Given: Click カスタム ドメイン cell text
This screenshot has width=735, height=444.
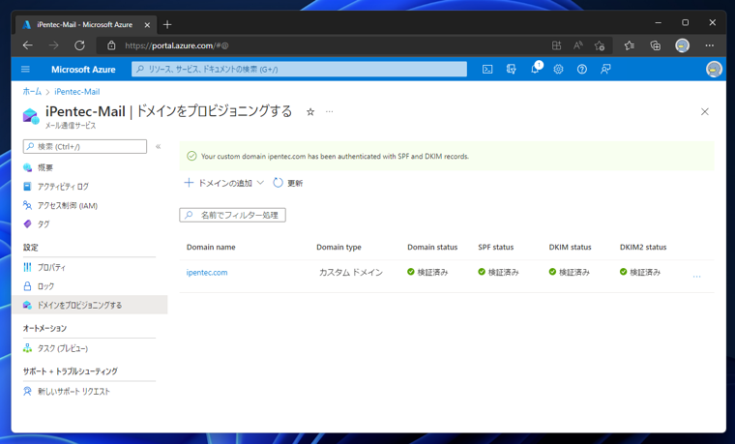Looking at the screenshot, I should [x=351, y=273].
